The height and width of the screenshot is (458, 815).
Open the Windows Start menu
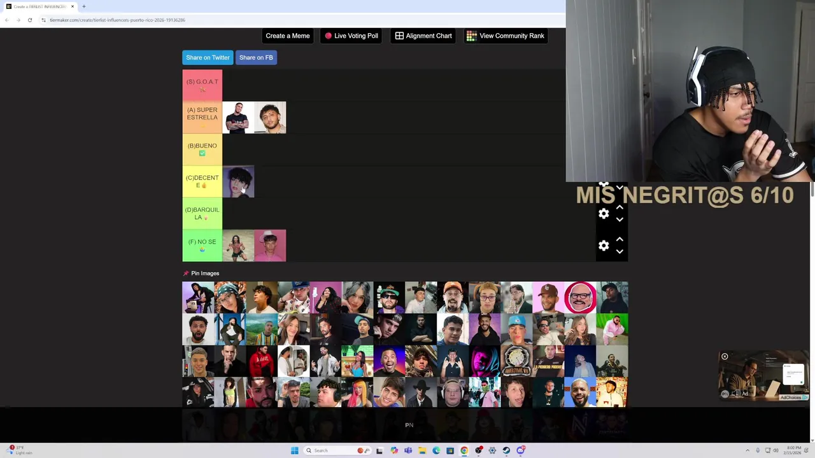[x=295, y=450]
